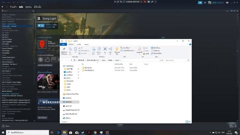This screenshot has height=135, width=240.
Task: Click the red skull achievement icon in Steam
Action: click(x=42, y=44)
